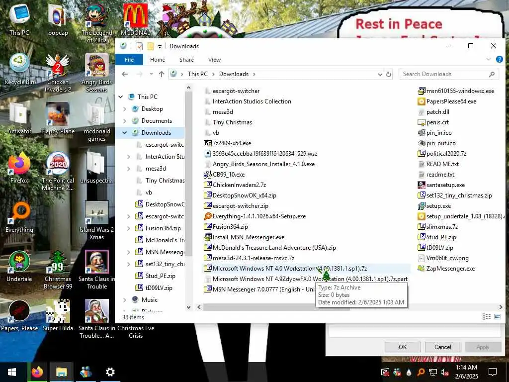509x382 pixels.
Task: Click Cancel in the background dialog
Action: [x=443, y=347]
